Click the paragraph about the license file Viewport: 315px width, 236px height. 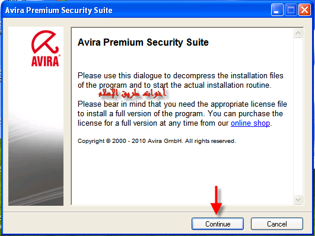(x=182, y=114)
